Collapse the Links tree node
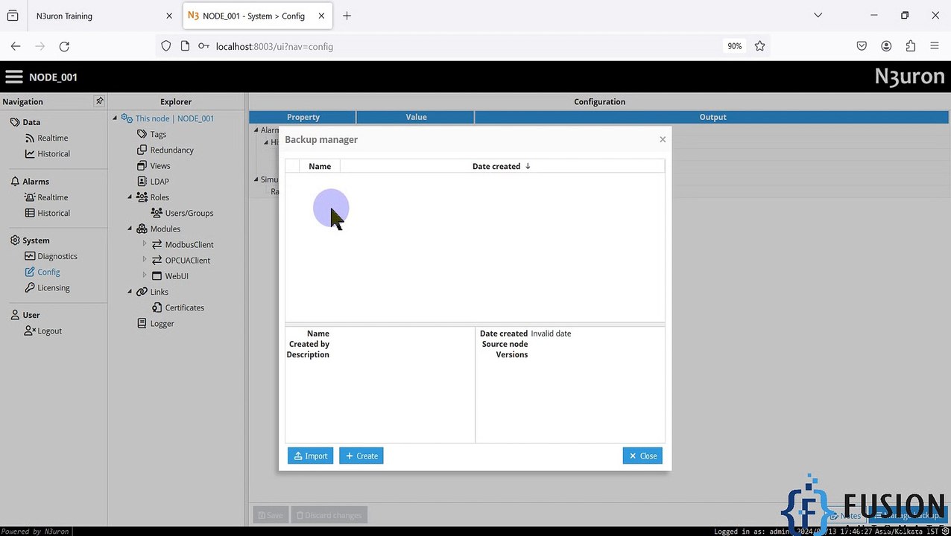This screenshot has width=951, height=536. point(130,292)
